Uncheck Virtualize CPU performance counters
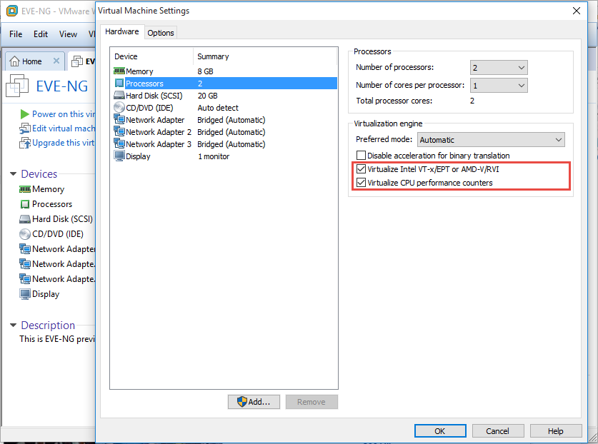Viewport: 598px width, 444px height. [x=361, y=183]
